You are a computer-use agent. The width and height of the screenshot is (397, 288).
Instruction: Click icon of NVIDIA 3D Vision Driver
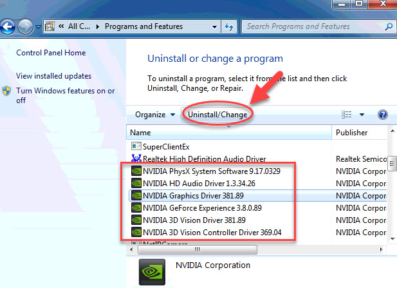tap(136, 220)
